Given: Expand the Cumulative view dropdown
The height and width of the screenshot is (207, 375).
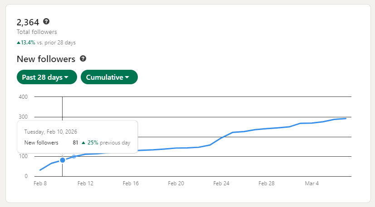Looking at the screenshot, I should 109,77.
